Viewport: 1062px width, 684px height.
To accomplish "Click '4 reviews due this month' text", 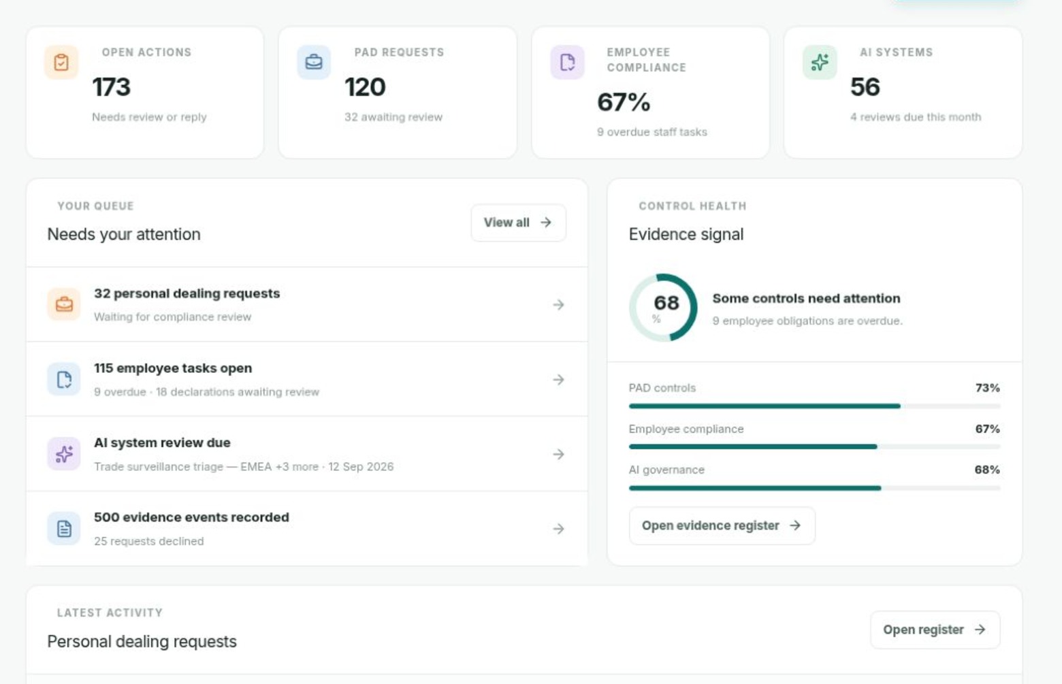I will pyautogui.click(x=916, y=117).
